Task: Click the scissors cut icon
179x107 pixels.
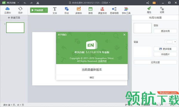Action: [x=38, y=3]
